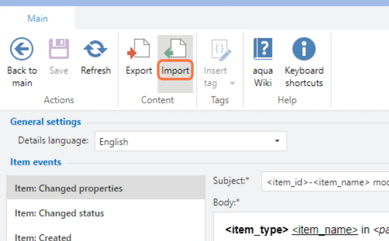Screen dimensions: 389x241
Task: Click the underlined <item_name> tag in body
Action: coord(324,230)
